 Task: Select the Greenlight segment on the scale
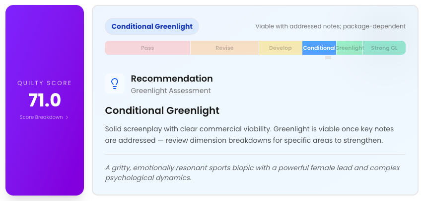pyautogui.click(x=350, y=48)
